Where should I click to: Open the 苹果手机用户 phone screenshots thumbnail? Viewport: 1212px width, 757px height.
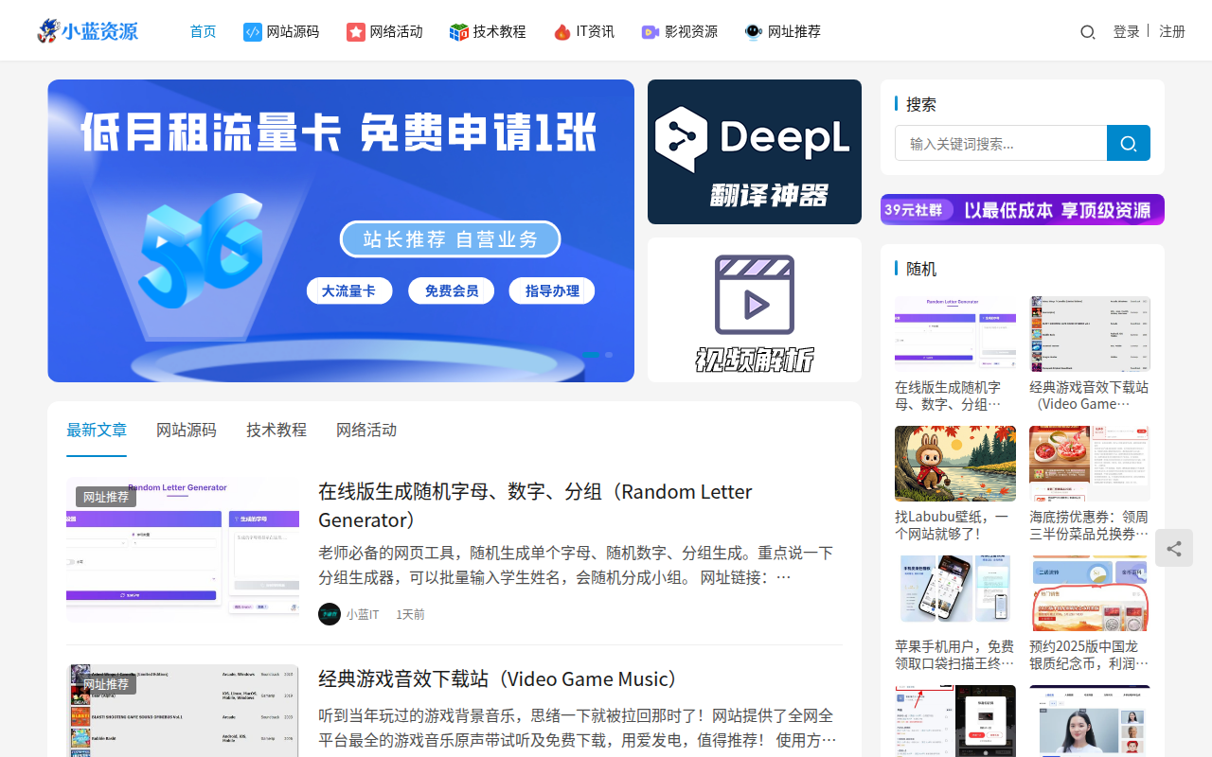(x=955, y=593)
